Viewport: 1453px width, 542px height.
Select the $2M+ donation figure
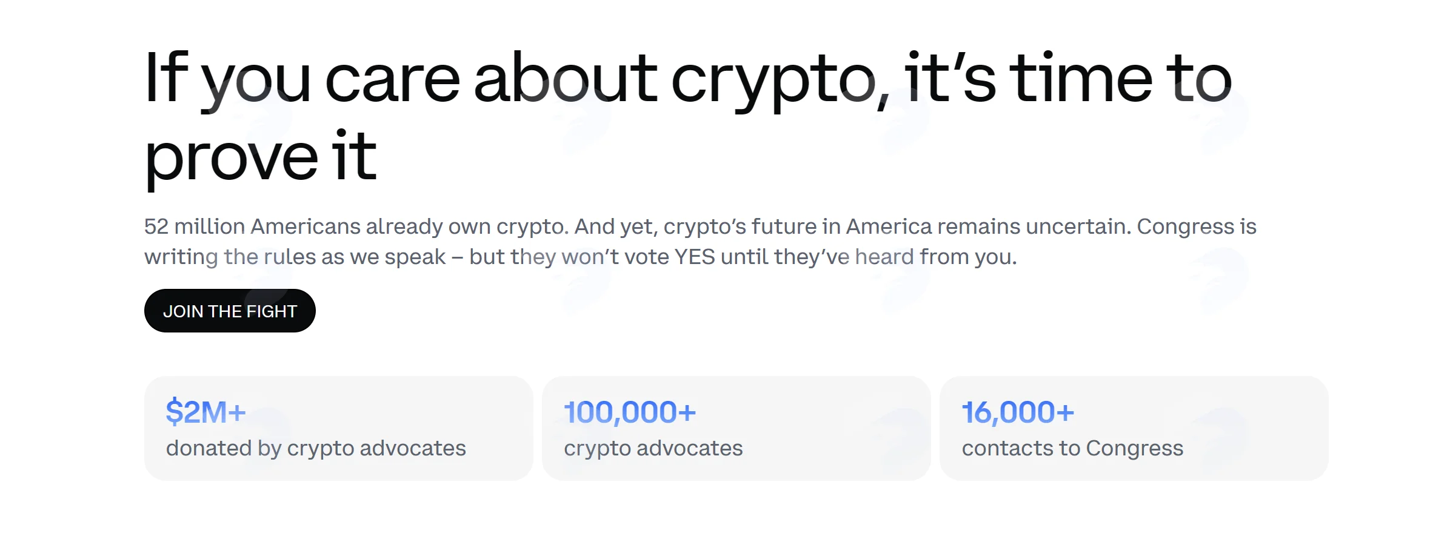[206, 412]
